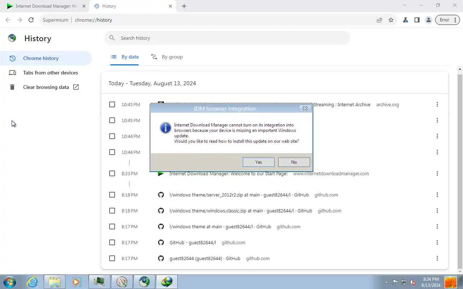Open actions menu for Internet Download Manager entry
This screenshot has height=289, width=463.
(x=437, y=173)
